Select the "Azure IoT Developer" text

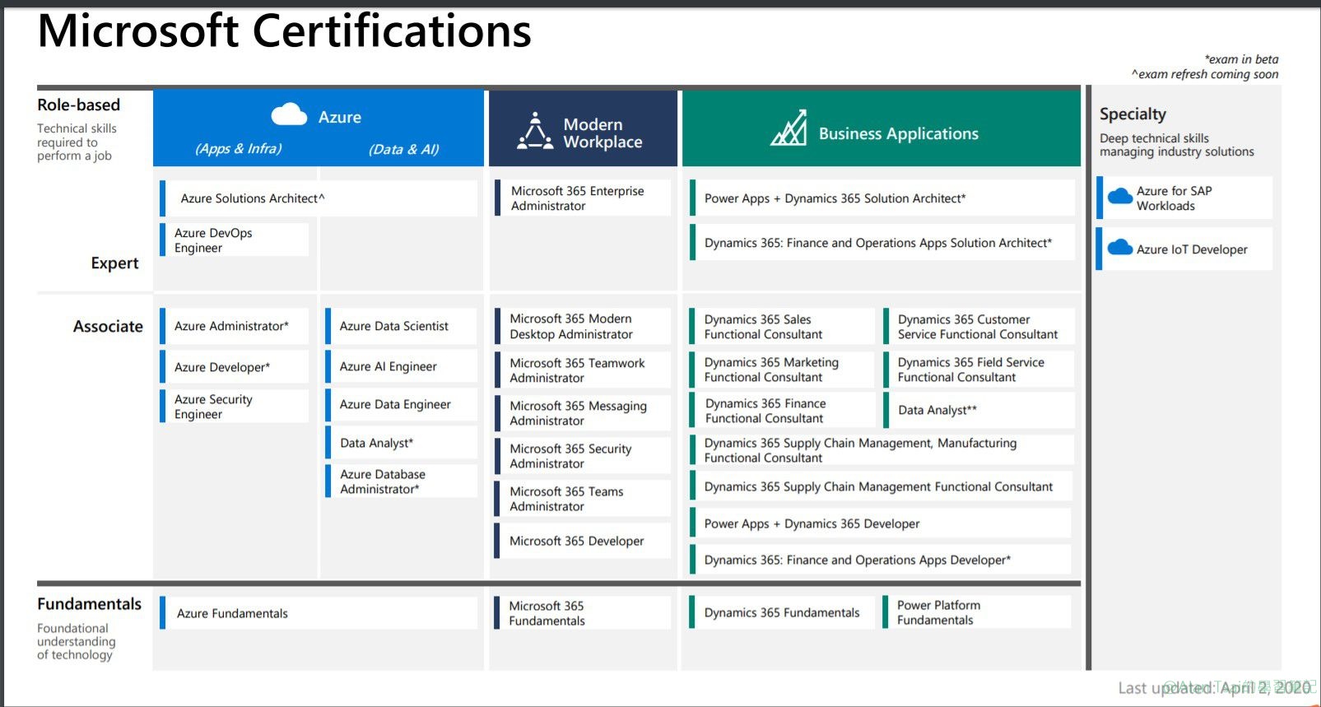coord(1192,249)
